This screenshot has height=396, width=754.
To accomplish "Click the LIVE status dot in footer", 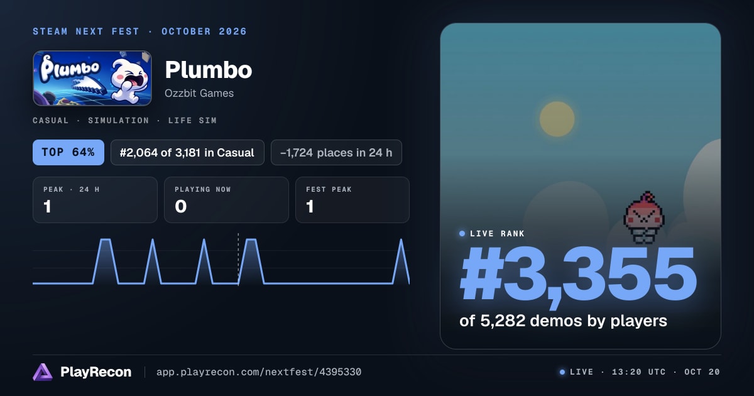I will click(562, 372).
